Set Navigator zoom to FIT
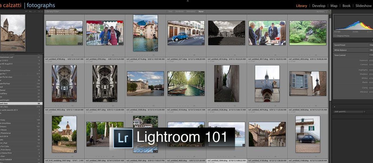Image resolution: width=373 pixels, height=163 pixels. [x=27, y=11]
